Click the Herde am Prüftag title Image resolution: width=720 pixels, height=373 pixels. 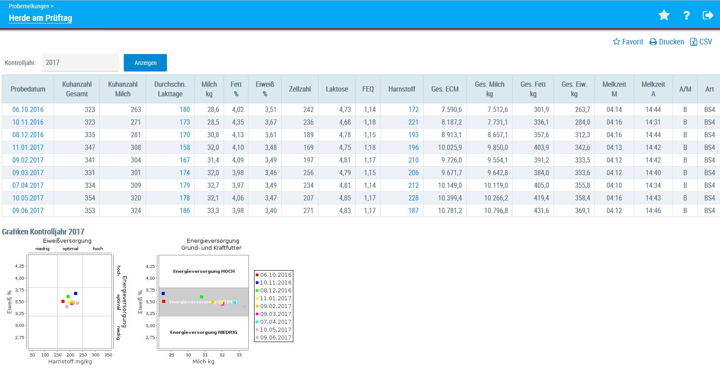(x=40, y=18)
